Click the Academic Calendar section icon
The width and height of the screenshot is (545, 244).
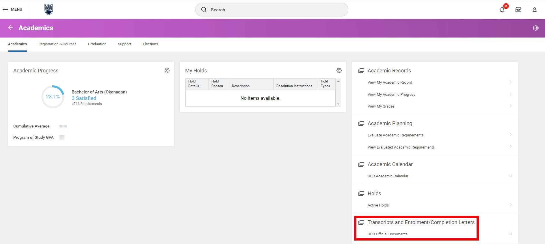[361, 164]
